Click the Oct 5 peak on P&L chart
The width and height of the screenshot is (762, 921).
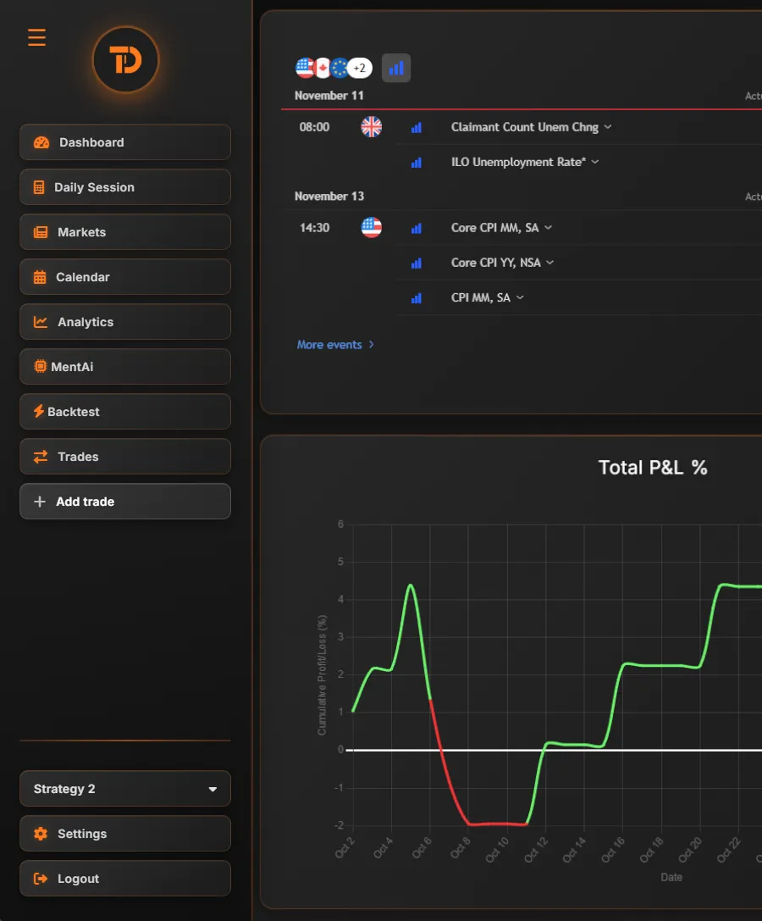411,585
